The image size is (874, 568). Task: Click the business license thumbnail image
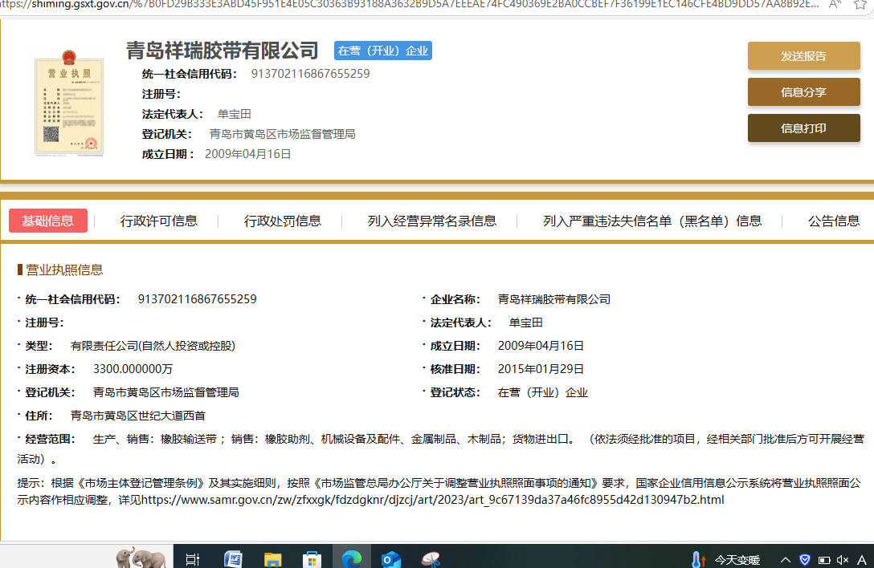point(69,103)
